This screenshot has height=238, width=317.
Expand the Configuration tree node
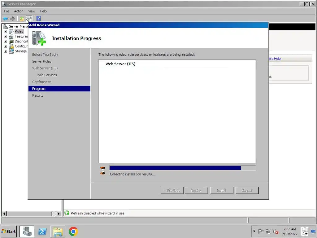pyautogui.click(x=6, y=46)
